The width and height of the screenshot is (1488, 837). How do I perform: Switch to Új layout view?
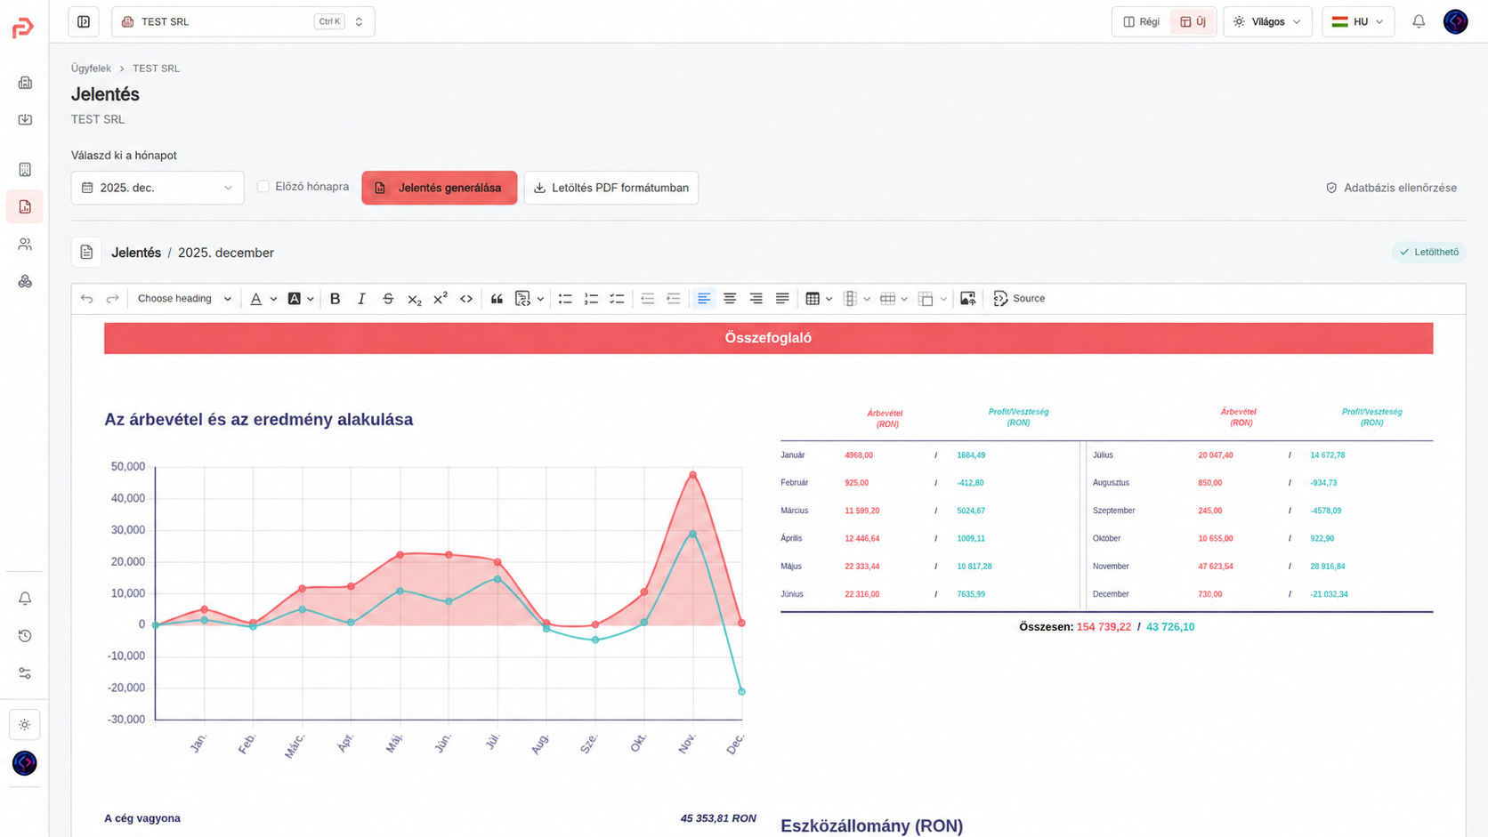click(1193, 21)
